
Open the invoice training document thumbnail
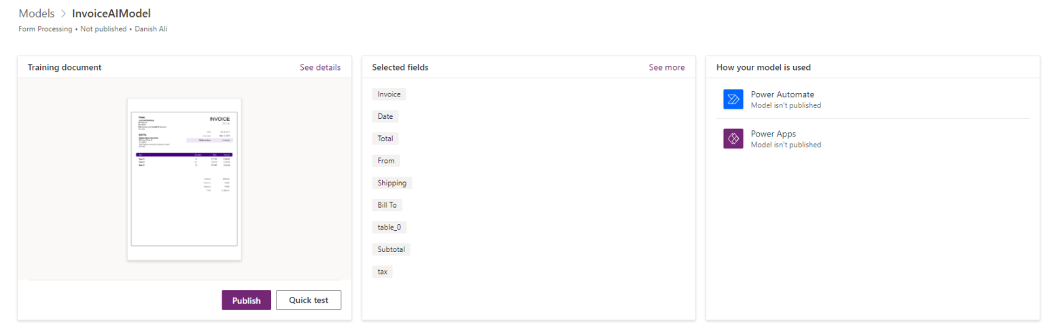point(184,179)
